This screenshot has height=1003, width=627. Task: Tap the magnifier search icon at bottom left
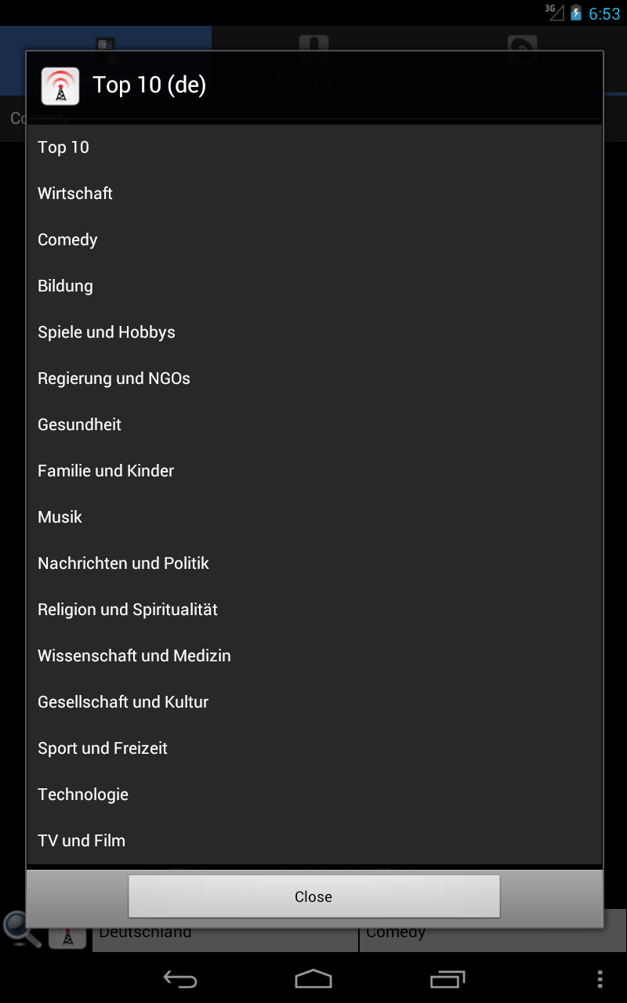[22, 931]
